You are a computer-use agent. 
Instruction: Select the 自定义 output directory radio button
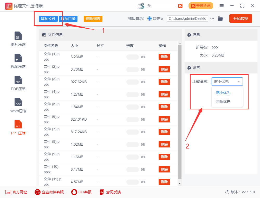(x=149, y=18)
